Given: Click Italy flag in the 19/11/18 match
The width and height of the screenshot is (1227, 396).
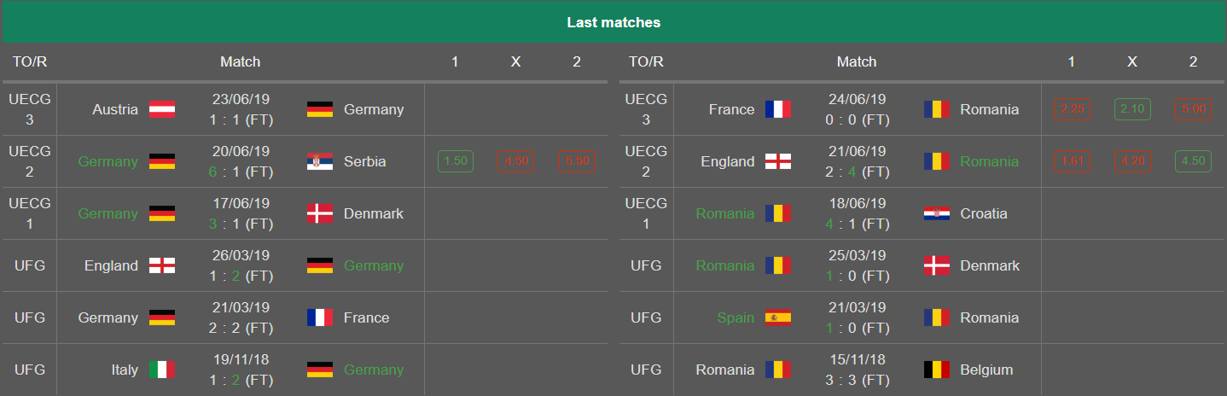Looking at the screenshot, I should tap(162, 370).
